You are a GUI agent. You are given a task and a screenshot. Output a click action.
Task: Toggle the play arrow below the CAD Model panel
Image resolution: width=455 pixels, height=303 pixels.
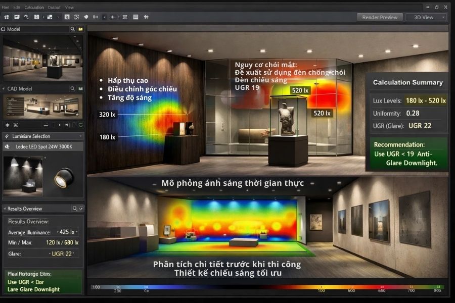click(59, 124)
